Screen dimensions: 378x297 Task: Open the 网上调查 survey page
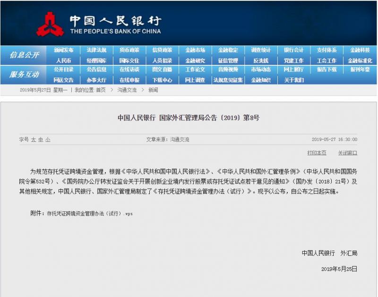(x=195, y=80)
